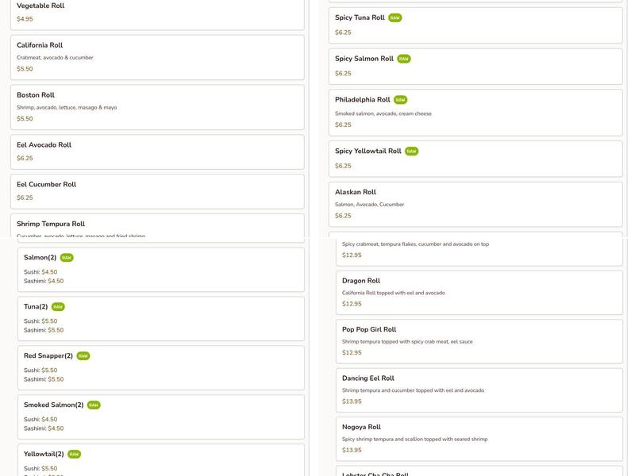
Task: Open the Nogoya Roll menu item
Action: (x=479, y=439)
